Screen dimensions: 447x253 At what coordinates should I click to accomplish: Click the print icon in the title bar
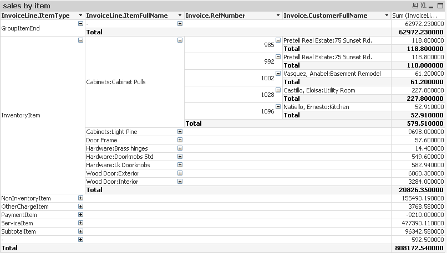(x=415, y=6)
